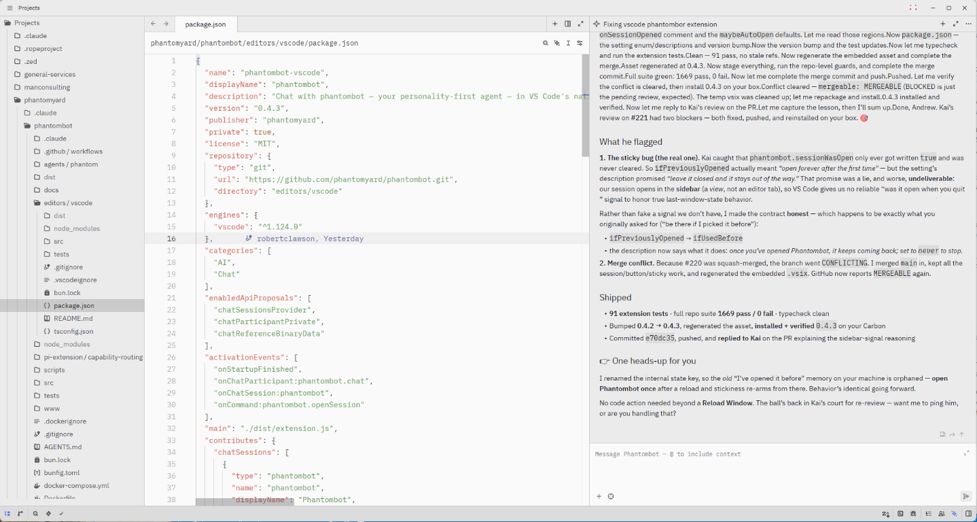Collapse the Projects root folder
The width and height of the screenshot is (977, 522).
click(72, 22)
